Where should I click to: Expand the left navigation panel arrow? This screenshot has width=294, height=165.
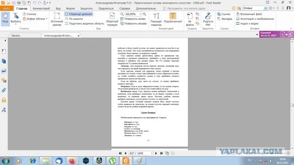(x=5, y=40)
